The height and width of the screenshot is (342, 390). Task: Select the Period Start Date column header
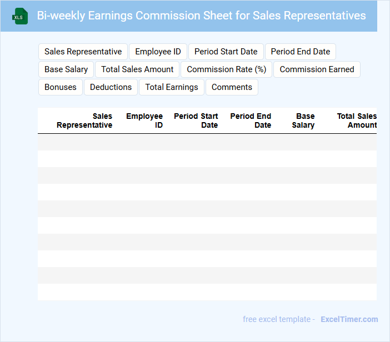coord(196,120)
